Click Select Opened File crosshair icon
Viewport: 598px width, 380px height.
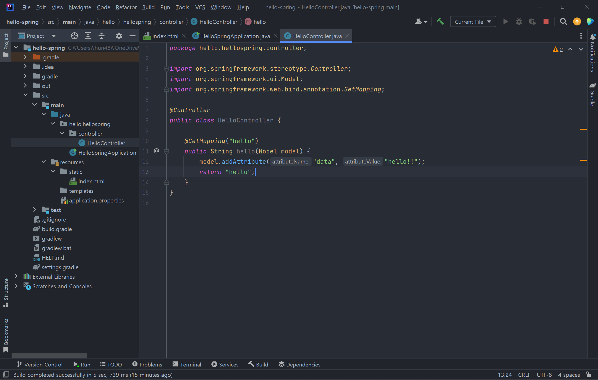pos(74,36)
